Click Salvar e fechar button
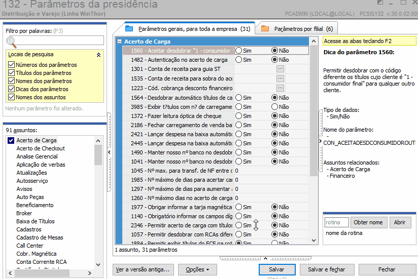418x279 pixels. (x=327, y=269)
